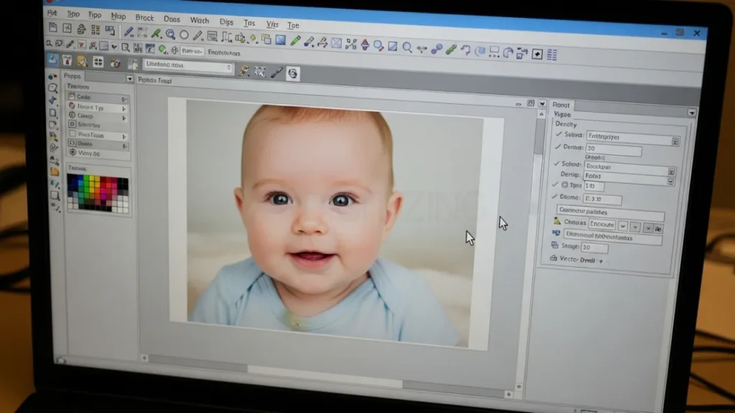The height and width of the screenshot is (413, 735).
Task: Toggle the Dentat checkmark in right panel
Action: click(558, 147)
